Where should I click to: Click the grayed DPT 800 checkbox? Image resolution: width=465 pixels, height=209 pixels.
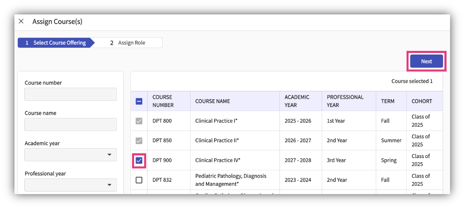pyautogui.click(x=139, y=121)
